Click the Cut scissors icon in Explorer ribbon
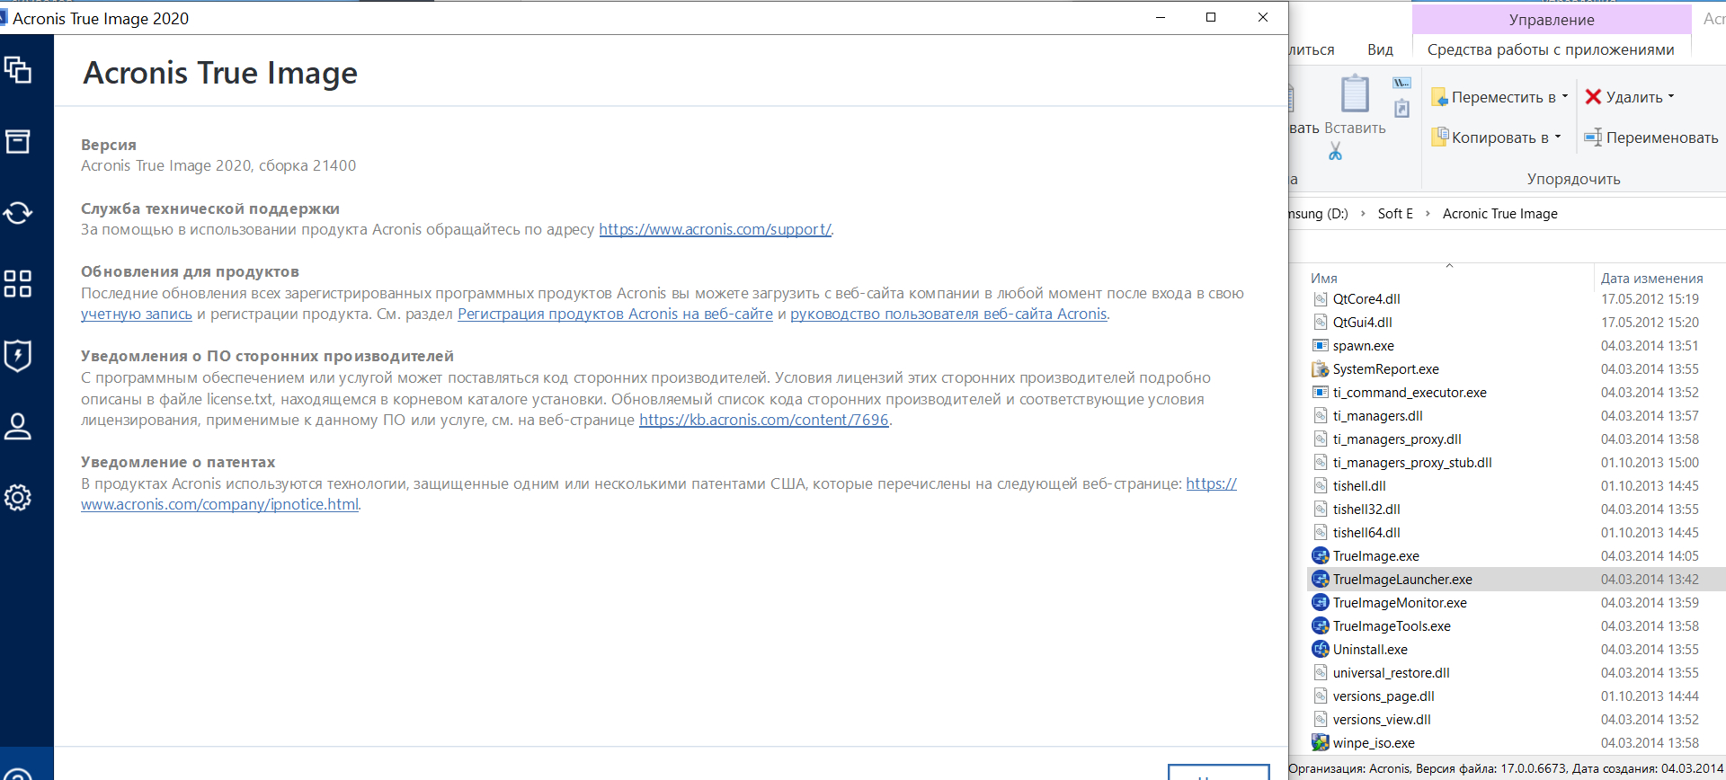1726x780 pixels. click(x=1335, y=152)
